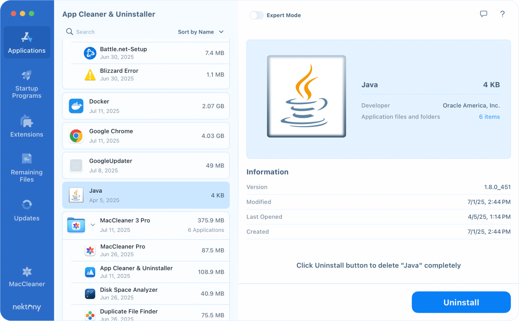Image resolution: width=519 pixels, height=321 pixels.
Task: Collapse the MacCleaner 3 Pro group
Action: [x=93, y=225]
